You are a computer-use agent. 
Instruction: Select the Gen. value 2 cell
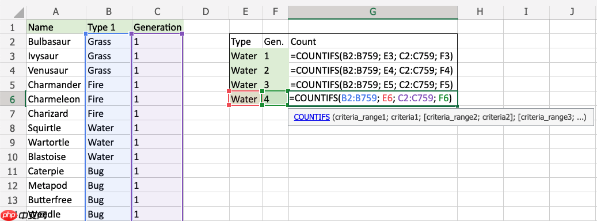click(275, 70)
